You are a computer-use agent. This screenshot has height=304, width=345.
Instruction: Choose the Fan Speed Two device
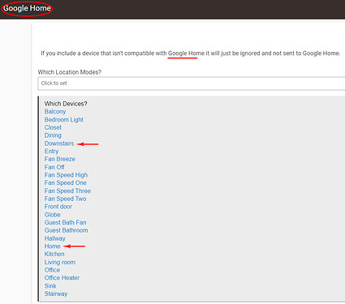[x=65, y=199]
